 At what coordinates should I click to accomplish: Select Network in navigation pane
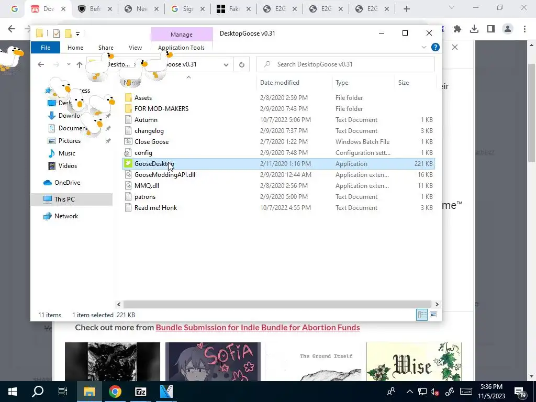[x=66, y=216]
